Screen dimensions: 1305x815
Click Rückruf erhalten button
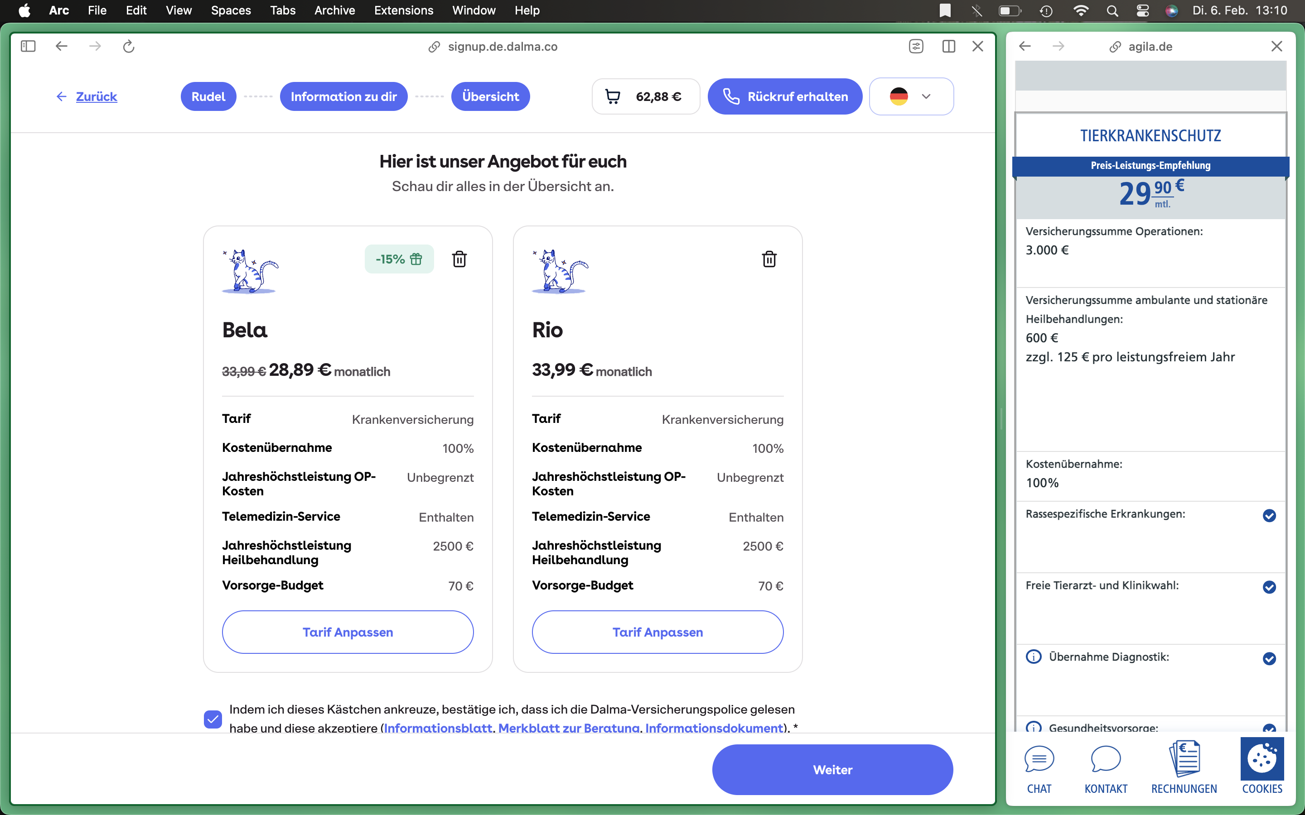click(785, 96)
